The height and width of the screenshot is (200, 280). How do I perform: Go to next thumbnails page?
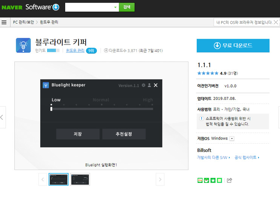click(160, 179)
